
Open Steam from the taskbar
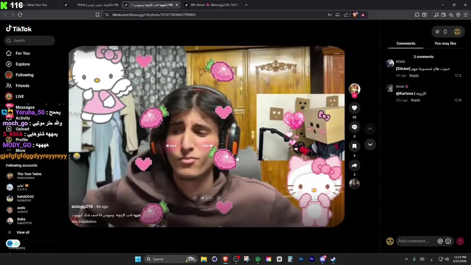click(x=333, y=259)
